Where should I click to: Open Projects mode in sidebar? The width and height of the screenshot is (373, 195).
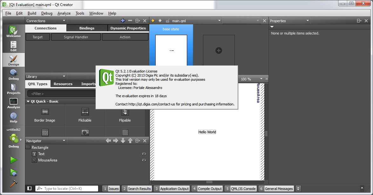point(13,89)
